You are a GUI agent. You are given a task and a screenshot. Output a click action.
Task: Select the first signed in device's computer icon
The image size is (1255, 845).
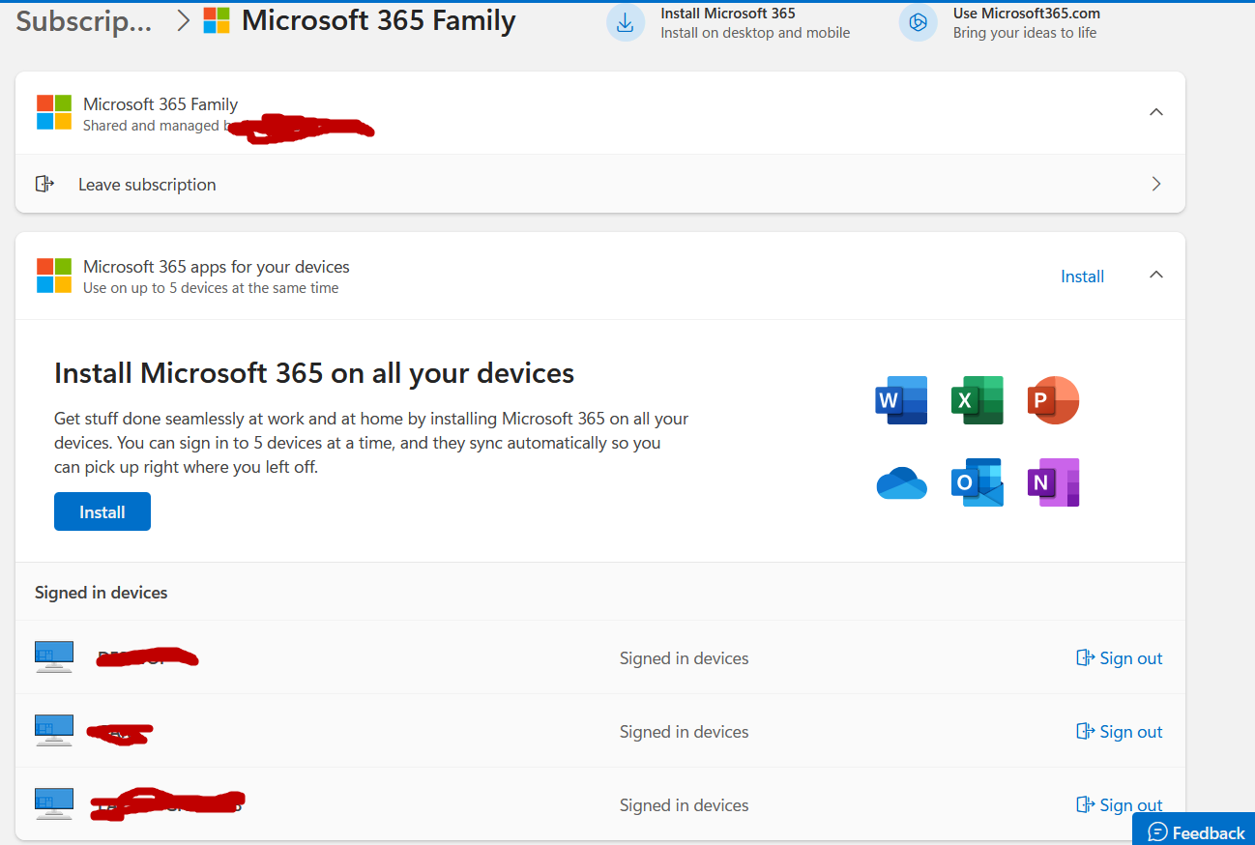coord(54,656)
